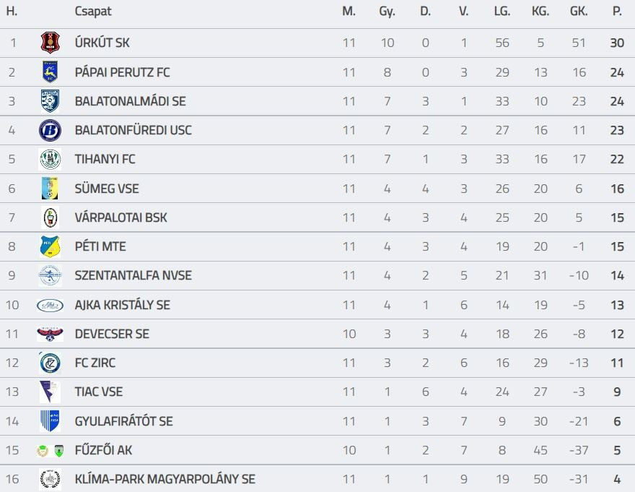Click the Ajka Kristály SE team name

pyautogui.click(x=122, y=305)
